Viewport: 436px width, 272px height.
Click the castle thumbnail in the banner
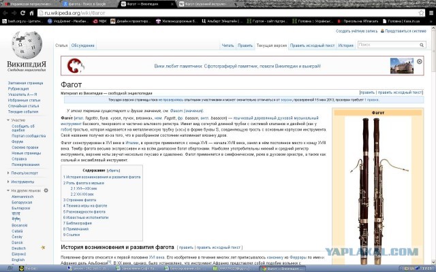(401, 66)
